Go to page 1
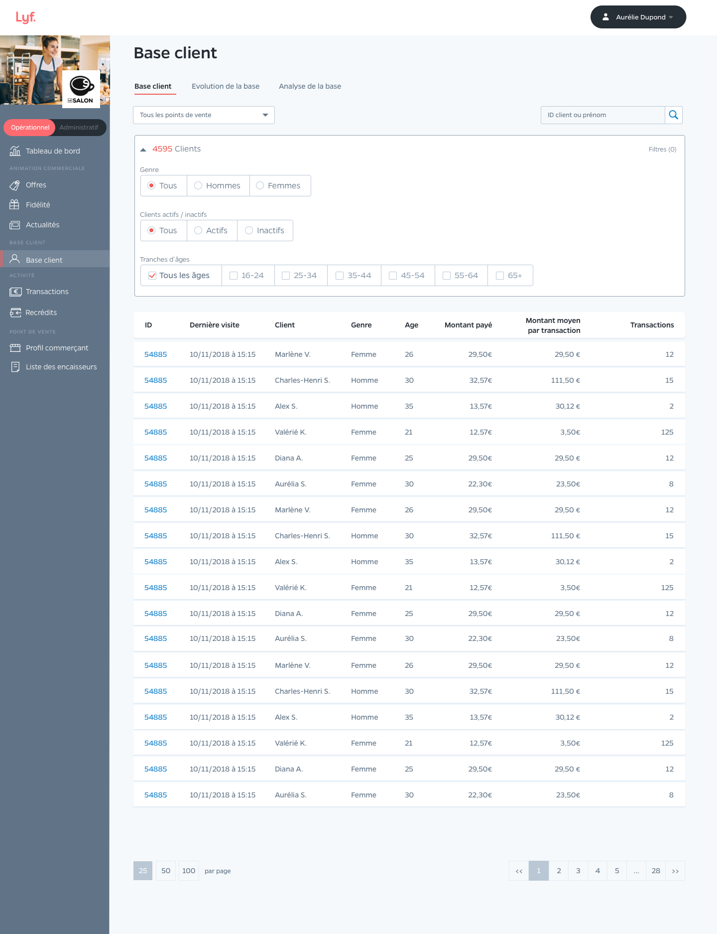Viewport: 717px width, 934px height. pyautogui.click(x=539, y=871)
